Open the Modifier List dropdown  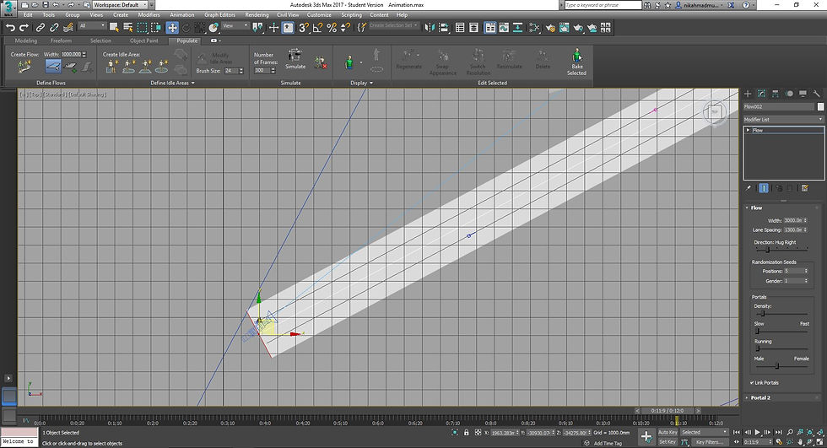[x=783, y=120]
